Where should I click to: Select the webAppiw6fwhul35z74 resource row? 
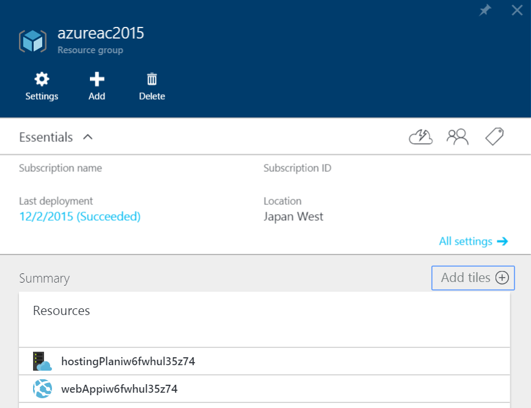click(119, 388)
